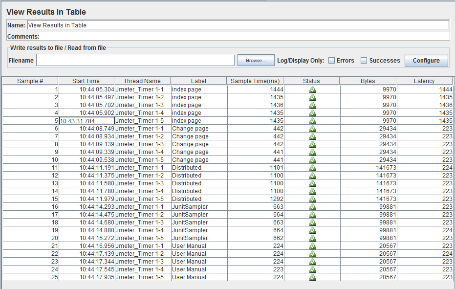Click the status icon for sample 25

point(312,277)
